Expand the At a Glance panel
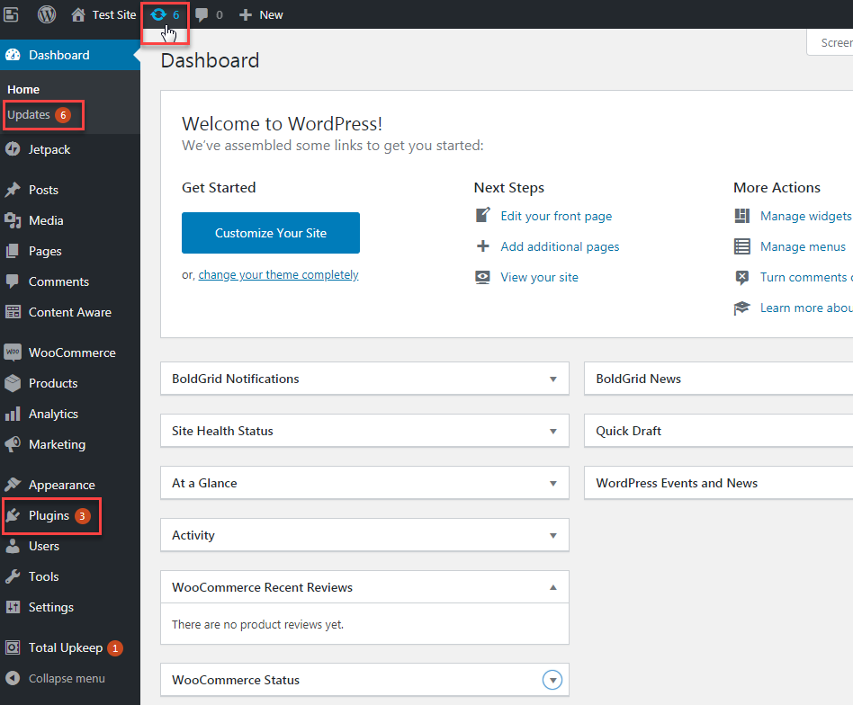This screenshot has height=705, width=853. click(x=552, y=484)
